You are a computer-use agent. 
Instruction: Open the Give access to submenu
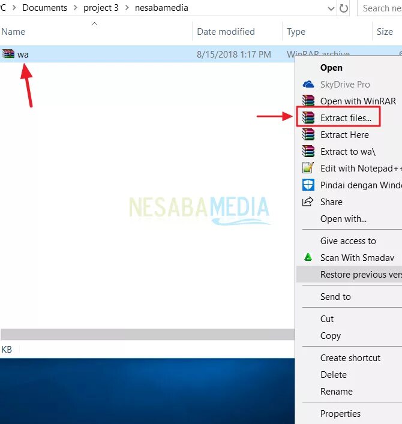(x=349, y=240)
